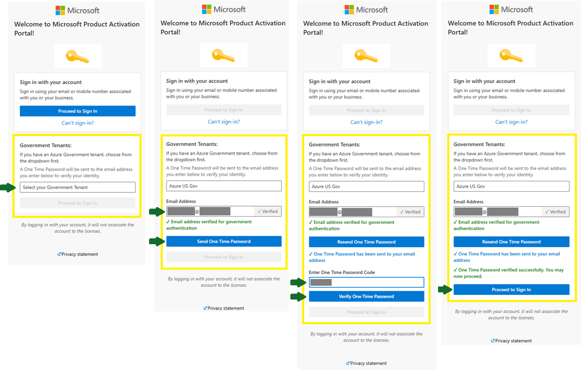This screenshot has height=371, width=583.
Task: Focus Email Address field in rightmost panel
Action: 512,212
